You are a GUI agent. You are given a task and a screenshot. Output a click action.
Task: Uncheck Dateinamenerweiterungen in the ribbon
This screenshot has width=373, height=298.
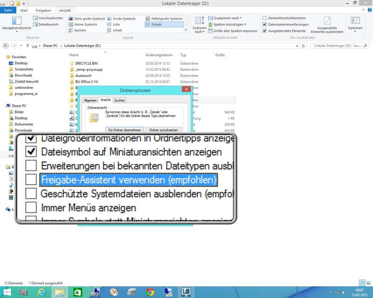(x=265, y=24)
